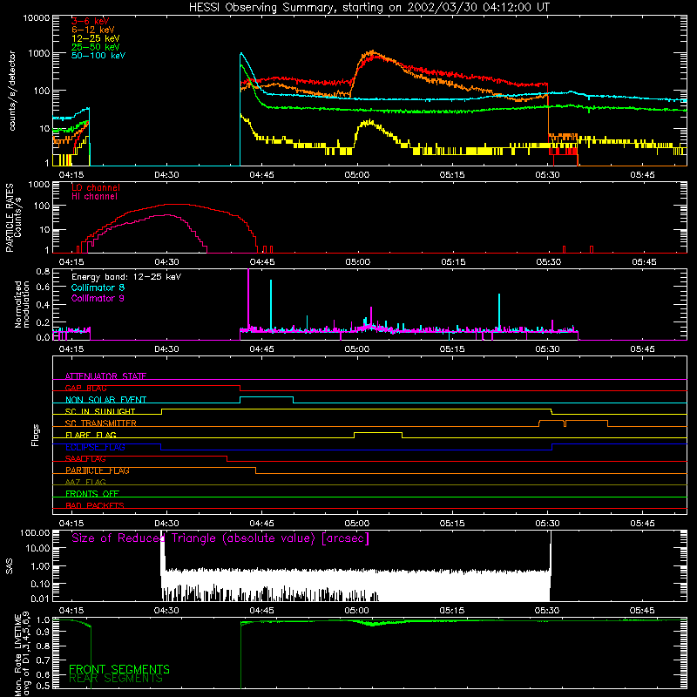Click the Energy band: 12-25 keV label

click(126, 277)
